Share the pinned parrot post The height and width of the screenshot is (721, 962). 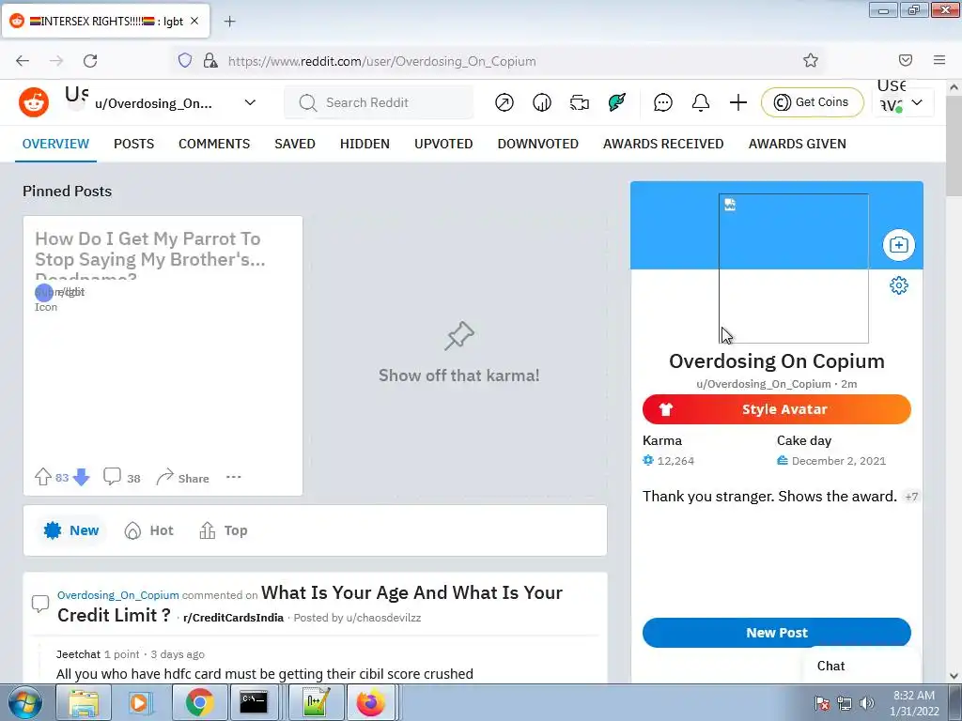(182, 477)
